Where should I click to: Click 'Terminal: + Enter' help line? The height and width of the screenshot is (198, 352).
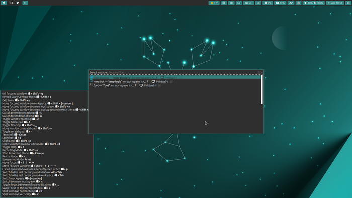click(x=14, y=134)
